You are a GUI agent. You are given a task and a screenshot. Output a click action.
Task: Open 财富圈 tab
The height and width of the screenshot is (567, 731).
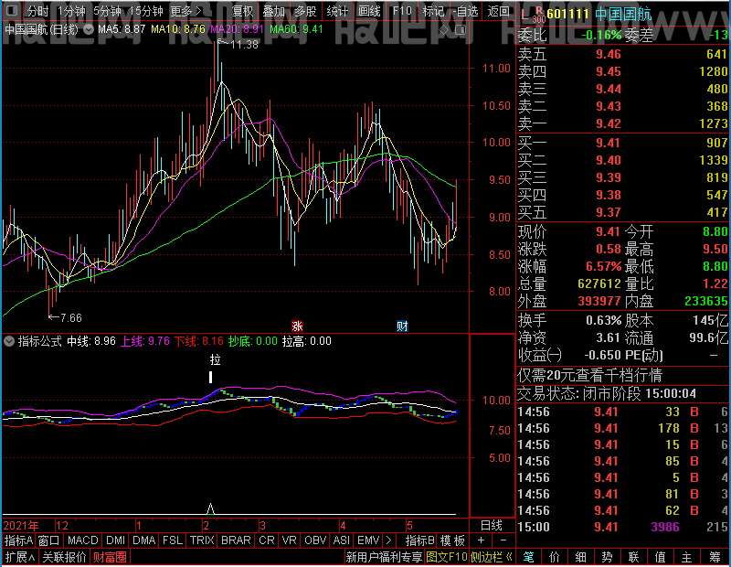point(110,557)
